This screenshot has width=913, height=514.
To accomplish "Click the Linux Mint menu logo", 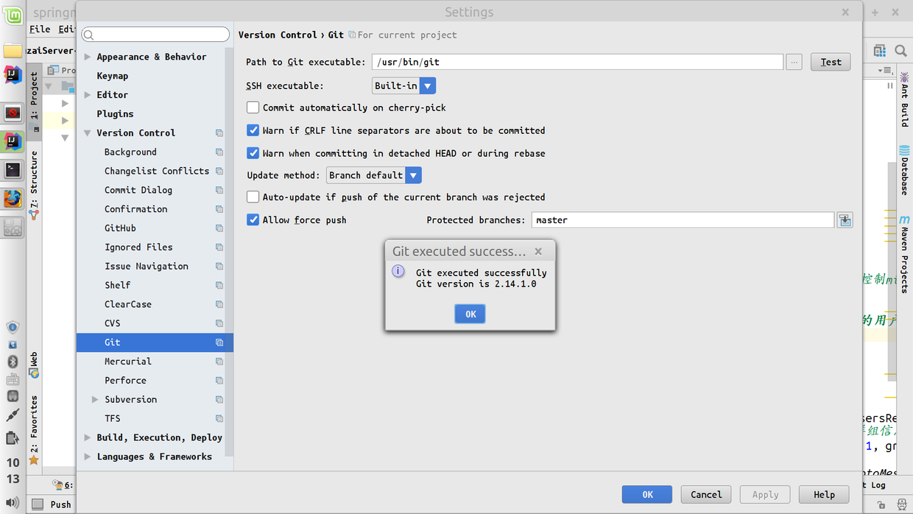I will (x=13, y=14).
